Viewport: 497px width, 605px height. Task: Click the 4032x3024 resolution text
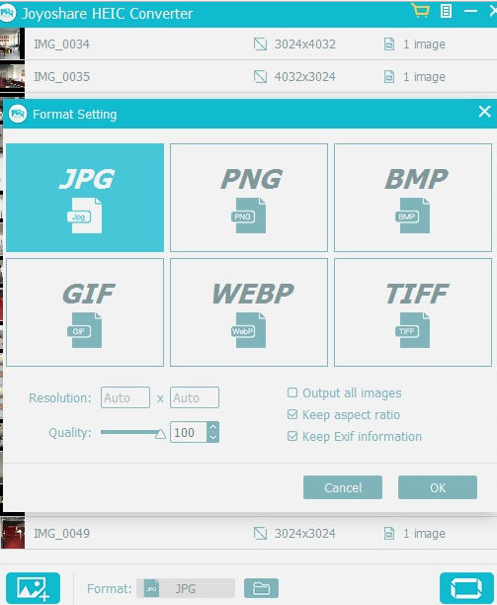point(305,76)
